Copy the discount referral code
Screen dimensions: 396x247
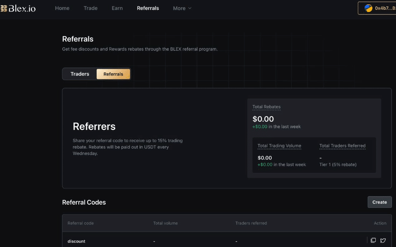point(373,240)
